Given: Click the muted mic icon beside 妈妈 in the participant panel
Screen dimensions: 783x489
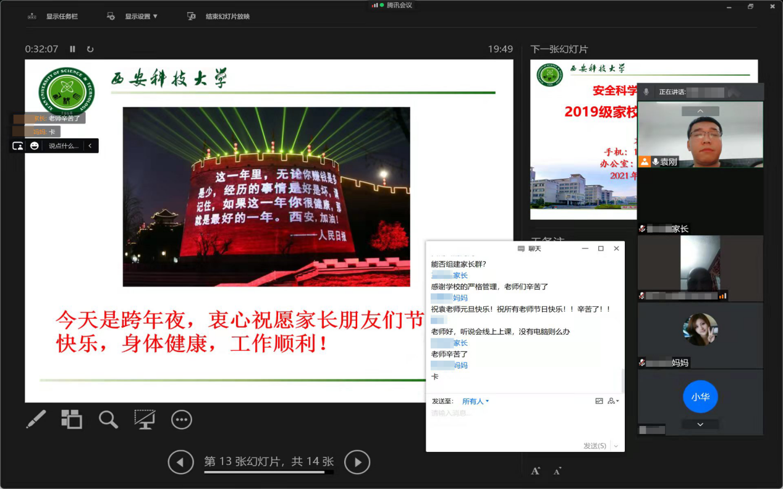Looking at the screenshot, I should click(x=643, y=362).
